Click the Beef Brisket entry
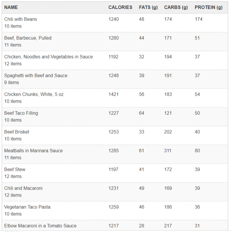The width and height of the screenshot is (231, 232). (17, 132)
